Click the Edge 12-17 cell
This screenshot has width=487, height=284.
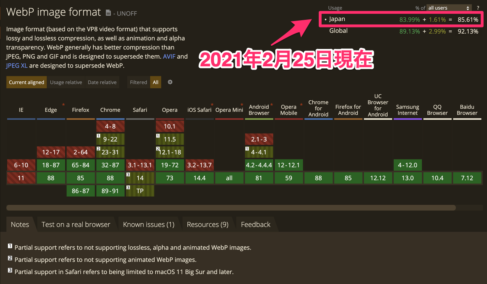51,152
